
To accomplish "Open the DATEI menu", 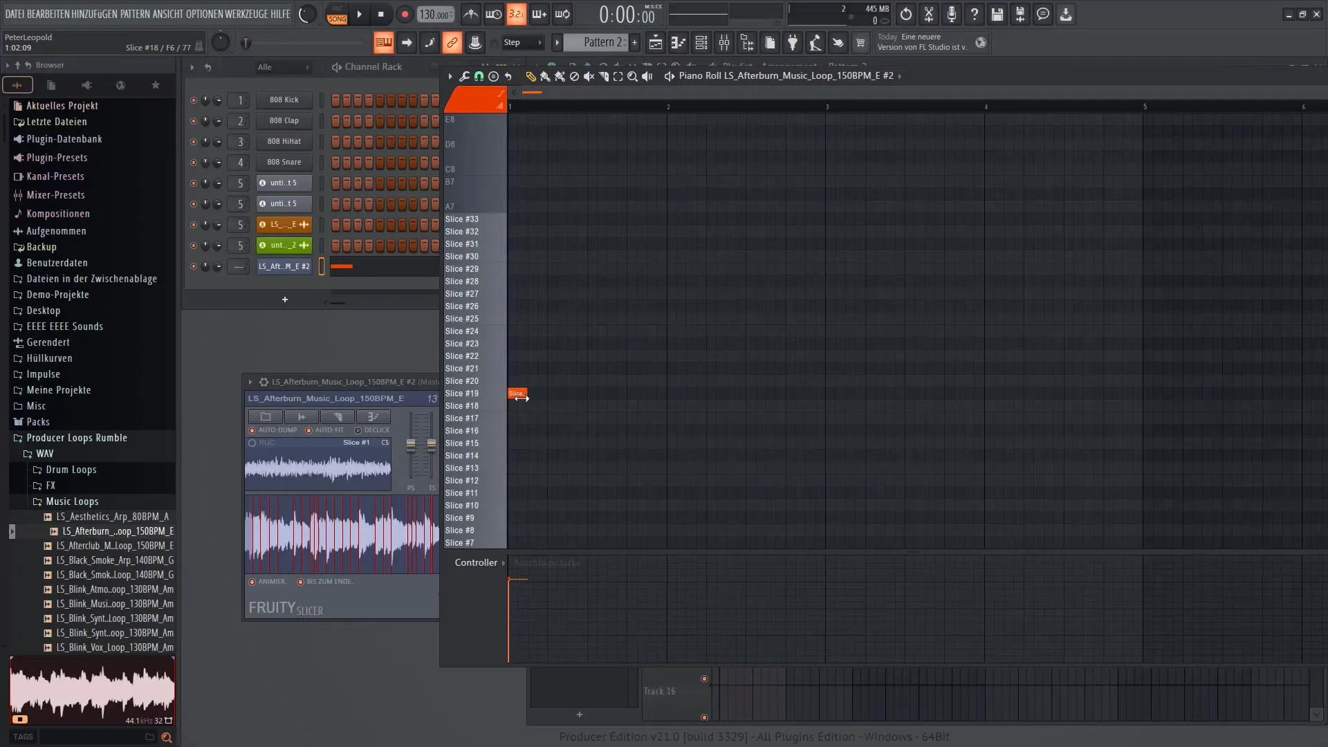I will [x=15, y=14].
